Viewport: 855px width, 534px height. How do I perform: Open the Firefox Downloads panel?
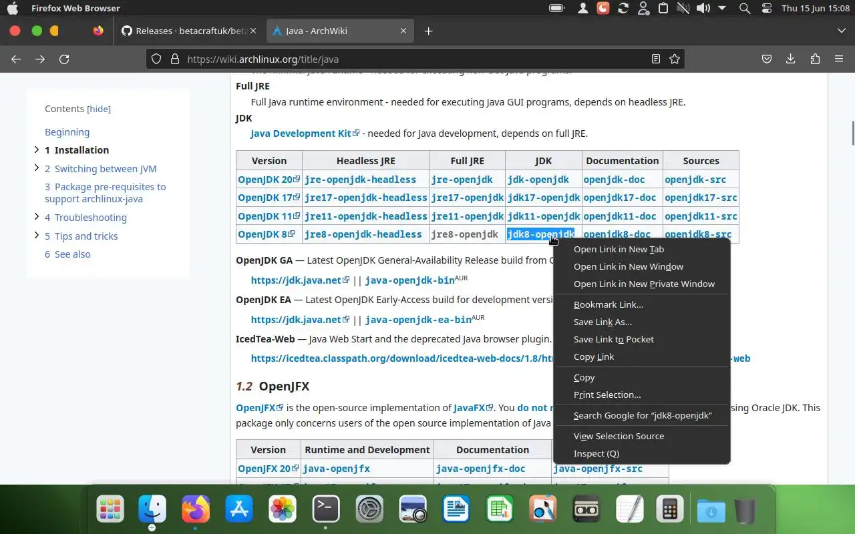pos(791,59)
